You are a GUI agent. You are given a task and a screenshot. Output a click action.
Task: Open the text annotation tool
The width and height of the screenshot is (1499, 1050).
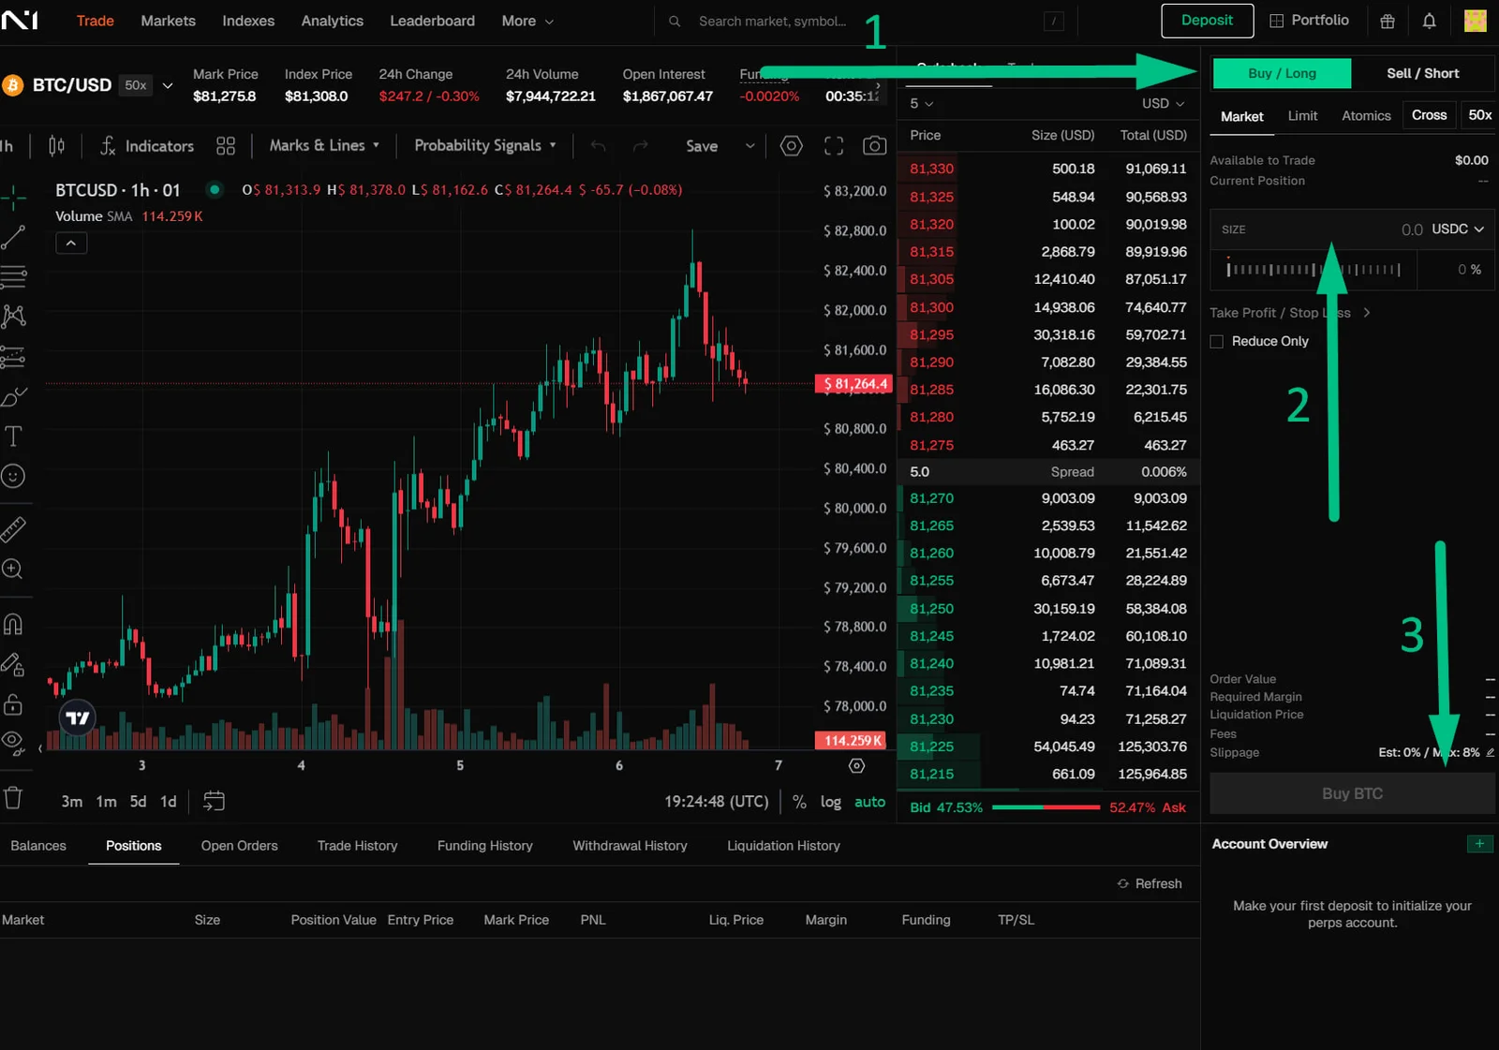tap(13, 436)
